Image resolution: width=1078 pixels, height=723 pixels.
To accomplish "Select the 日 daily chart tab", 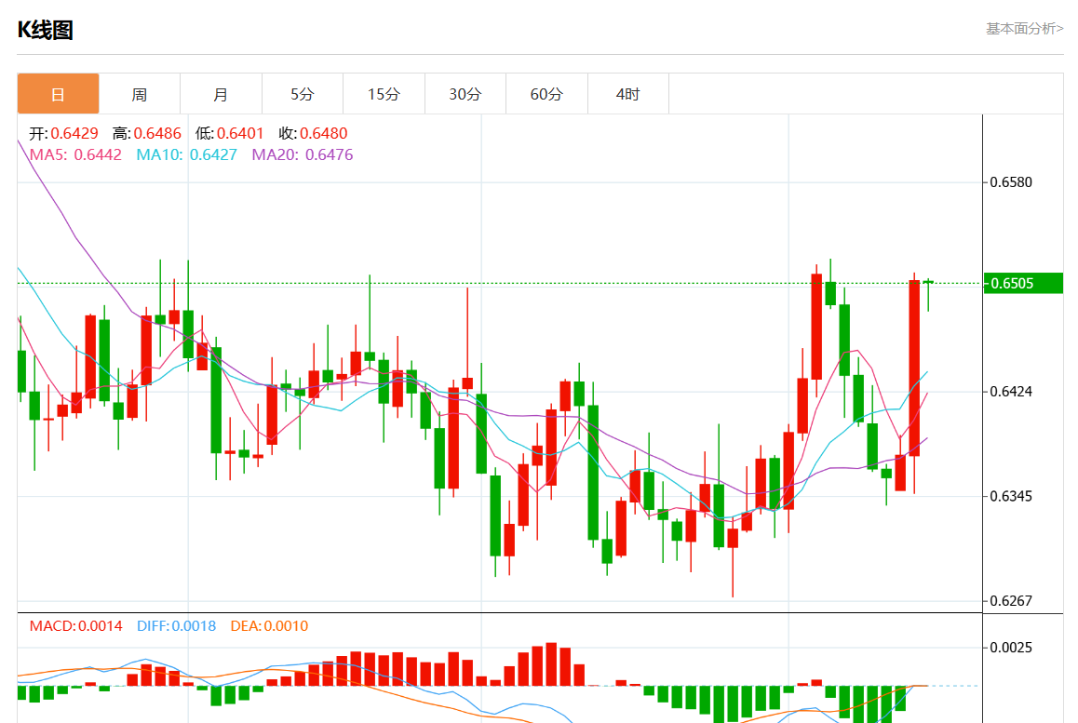I will click(58, 93).
